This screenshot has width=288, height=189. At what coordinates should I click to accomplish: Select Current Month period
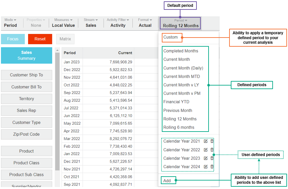(177, 59)
